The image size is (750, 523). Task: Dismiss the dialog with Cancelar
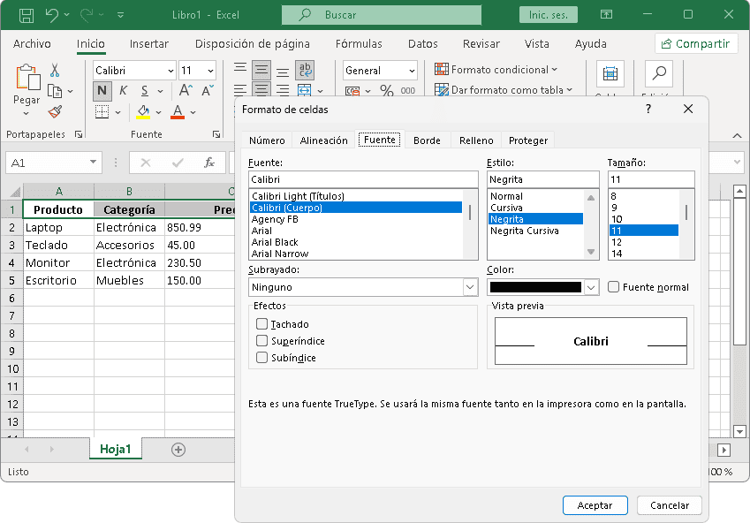(669, 505)
